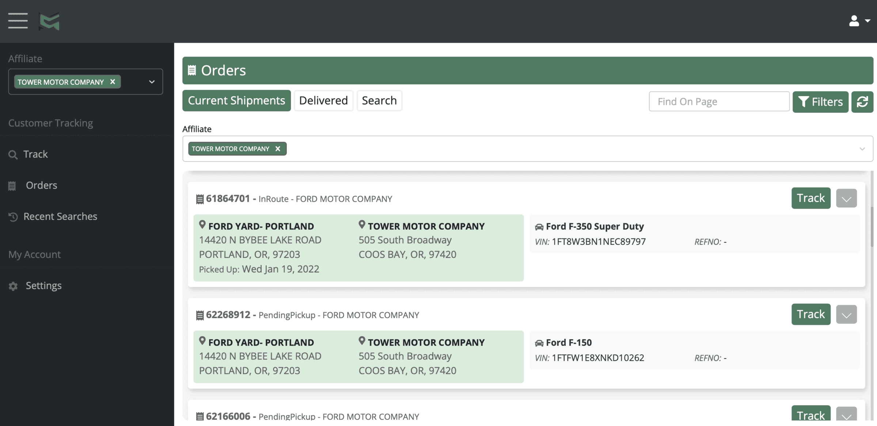Click the refresh orders icon button

pyautogui.click(x=862, y=102)
